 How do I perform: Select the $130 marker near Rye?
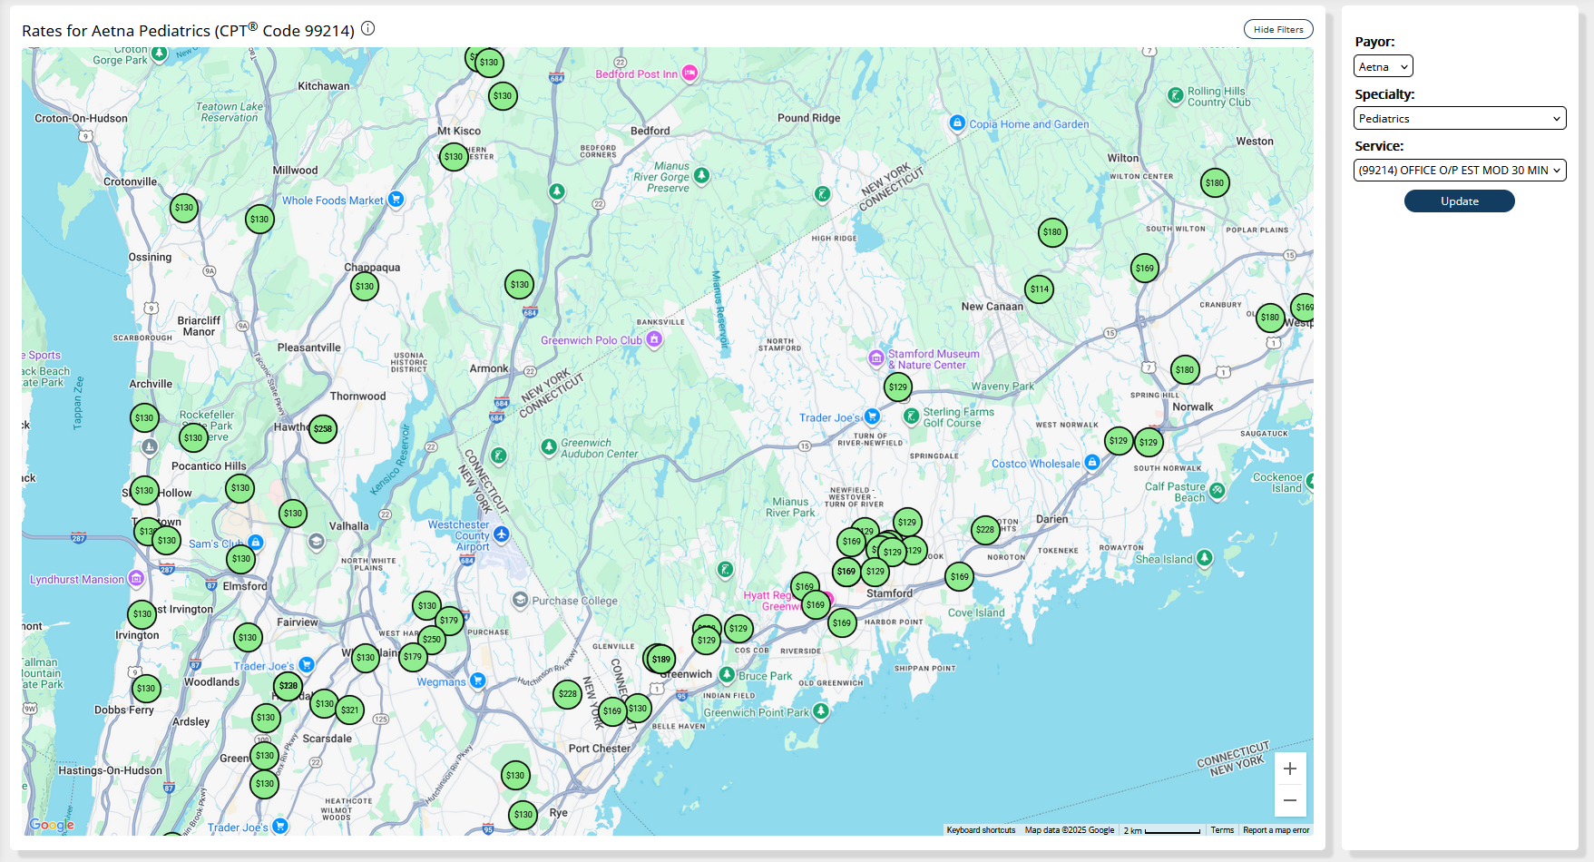(523, 815)
